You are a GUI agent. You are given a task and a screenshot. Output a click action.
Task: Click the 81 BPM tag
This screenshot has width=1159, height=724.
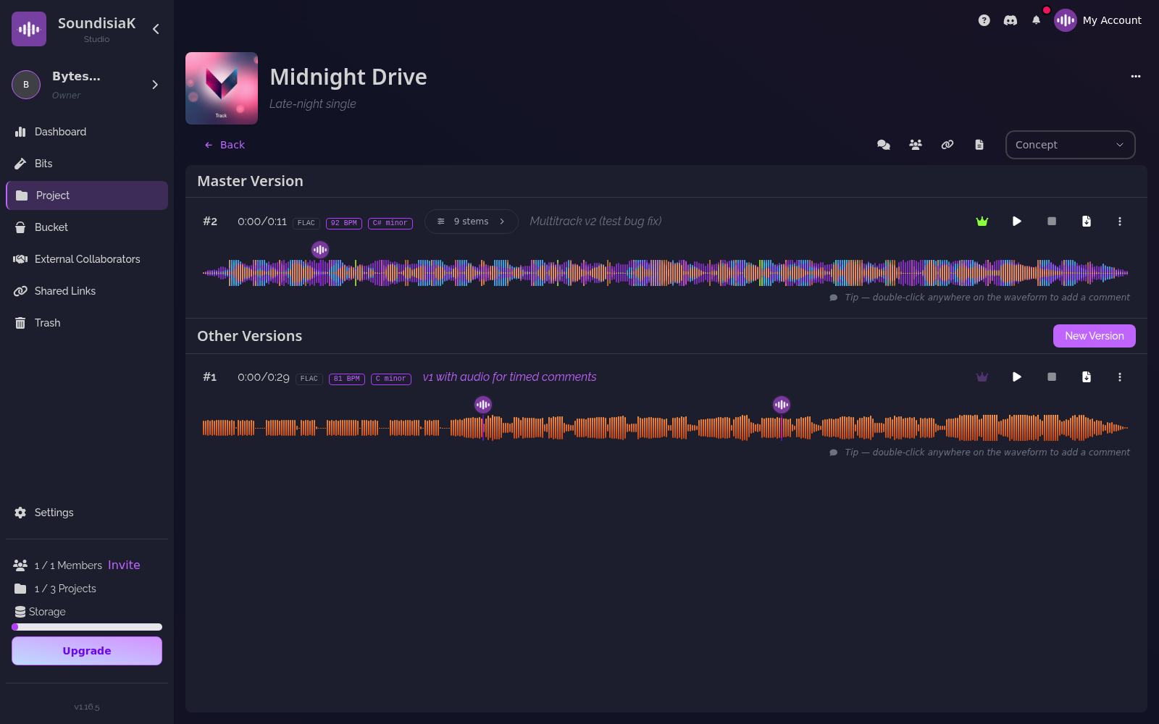click(x=347, y=379)
